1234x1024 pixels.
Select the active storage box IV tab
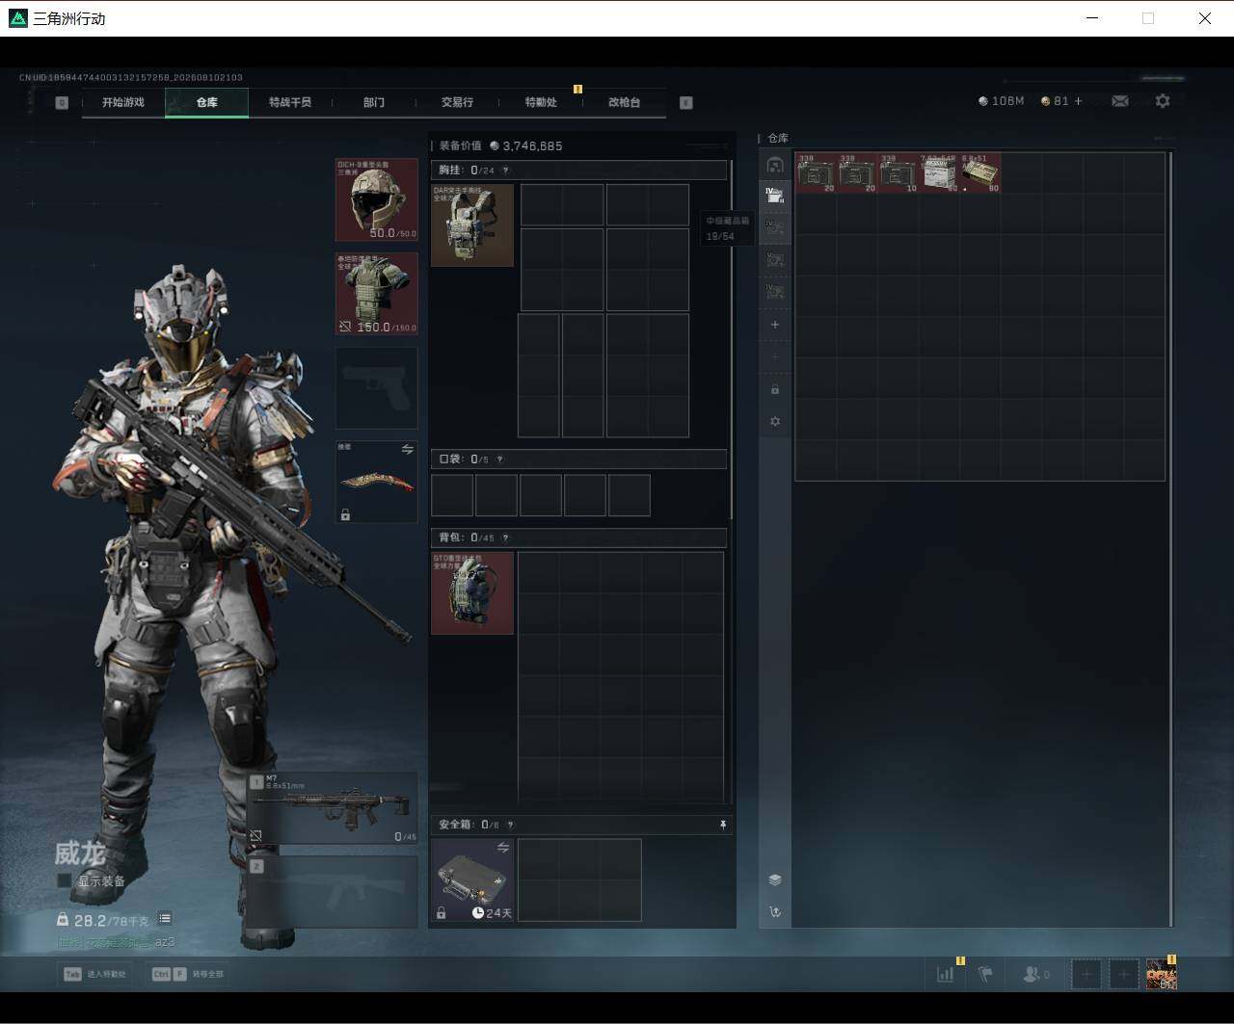click(x=775, y=196)
